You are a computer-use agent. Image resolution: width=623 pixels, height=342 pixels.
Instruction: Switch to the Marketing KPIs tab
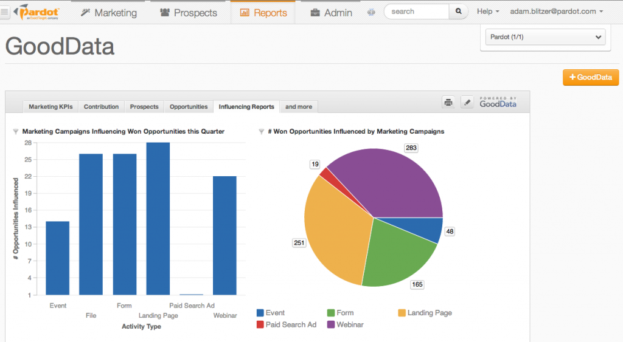pos(50,107)
